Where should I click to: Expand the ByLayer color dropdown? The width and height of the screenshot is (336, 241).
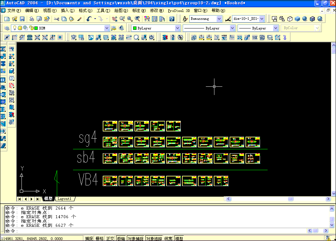177,28
